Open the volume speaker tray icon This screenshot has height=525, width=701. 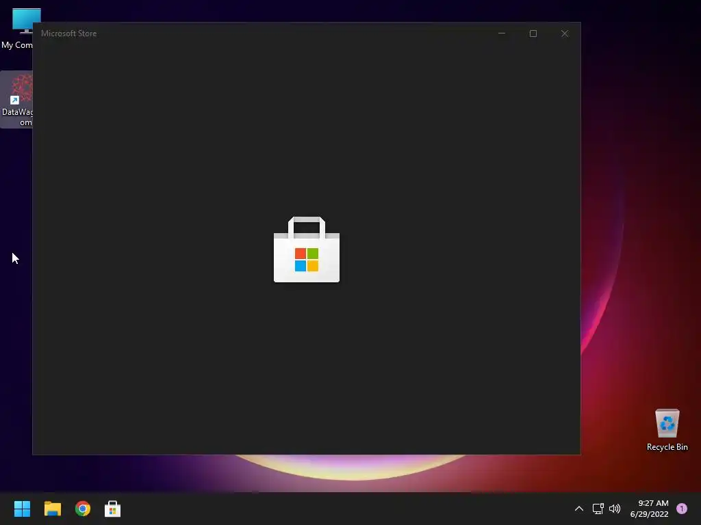pyautogui.click(x=615, y=509)
